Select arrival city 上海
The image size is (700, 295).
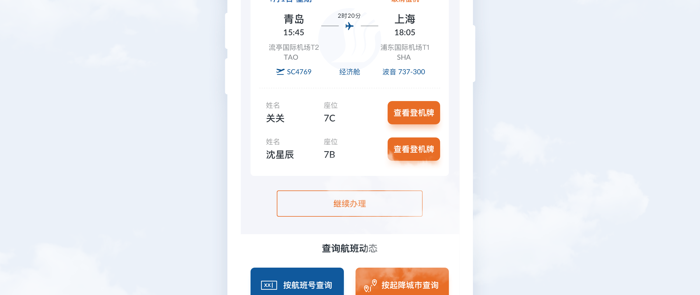(x=405, y=19)
